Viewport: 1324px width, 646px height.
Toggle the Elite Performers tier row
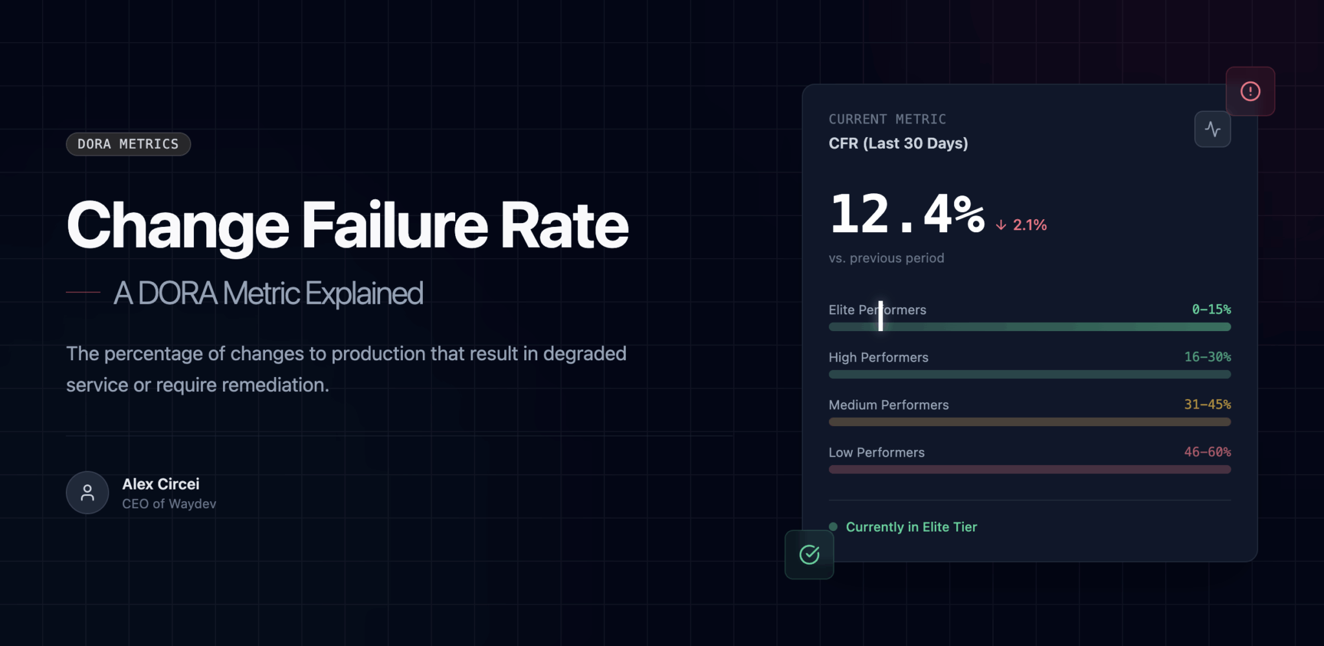click(x=1028, y=317)
